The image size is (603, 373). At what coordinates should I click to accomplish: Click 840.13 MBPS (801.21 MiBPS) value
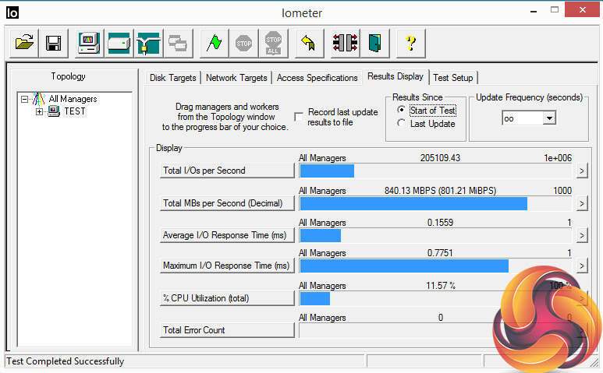[440, 191]
